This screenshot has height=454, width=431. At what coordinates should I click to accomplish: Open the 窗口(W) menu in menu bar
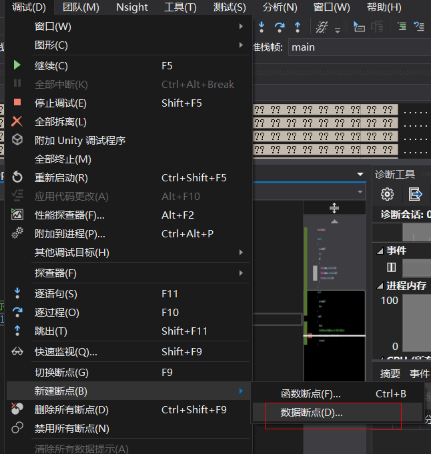(x=332, y=7)
